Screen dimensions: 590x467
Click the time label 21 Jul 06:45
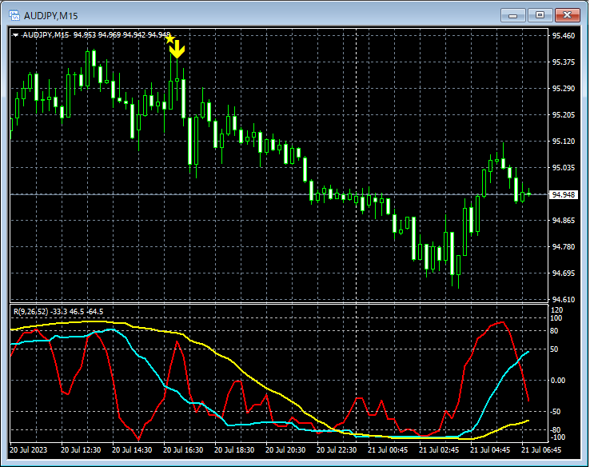(541, 450)
